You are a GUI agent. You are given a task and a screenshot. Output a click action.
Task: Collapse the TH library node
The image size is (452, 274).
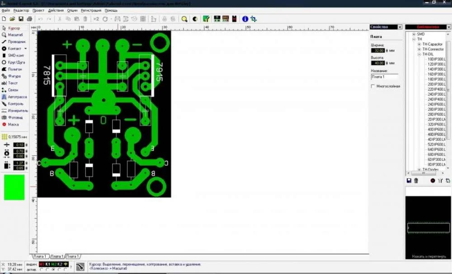414,39
